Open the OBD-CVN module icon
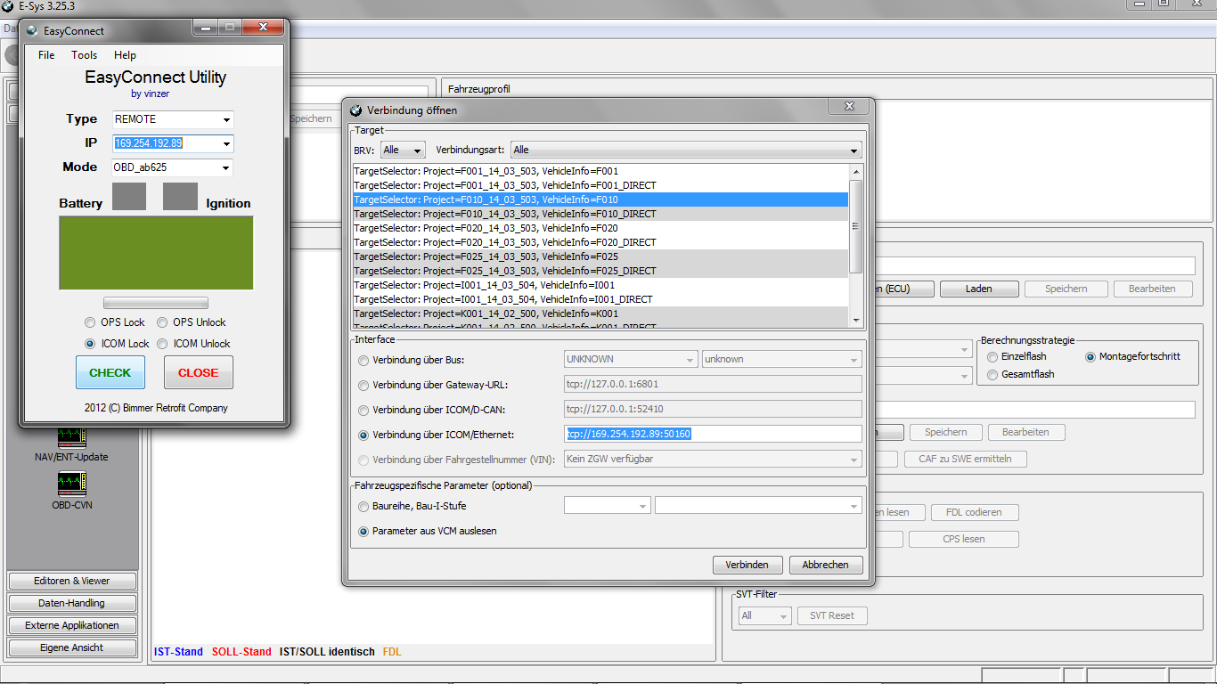This screenshot has height=684, width=1217. click(x=71, y=484)
